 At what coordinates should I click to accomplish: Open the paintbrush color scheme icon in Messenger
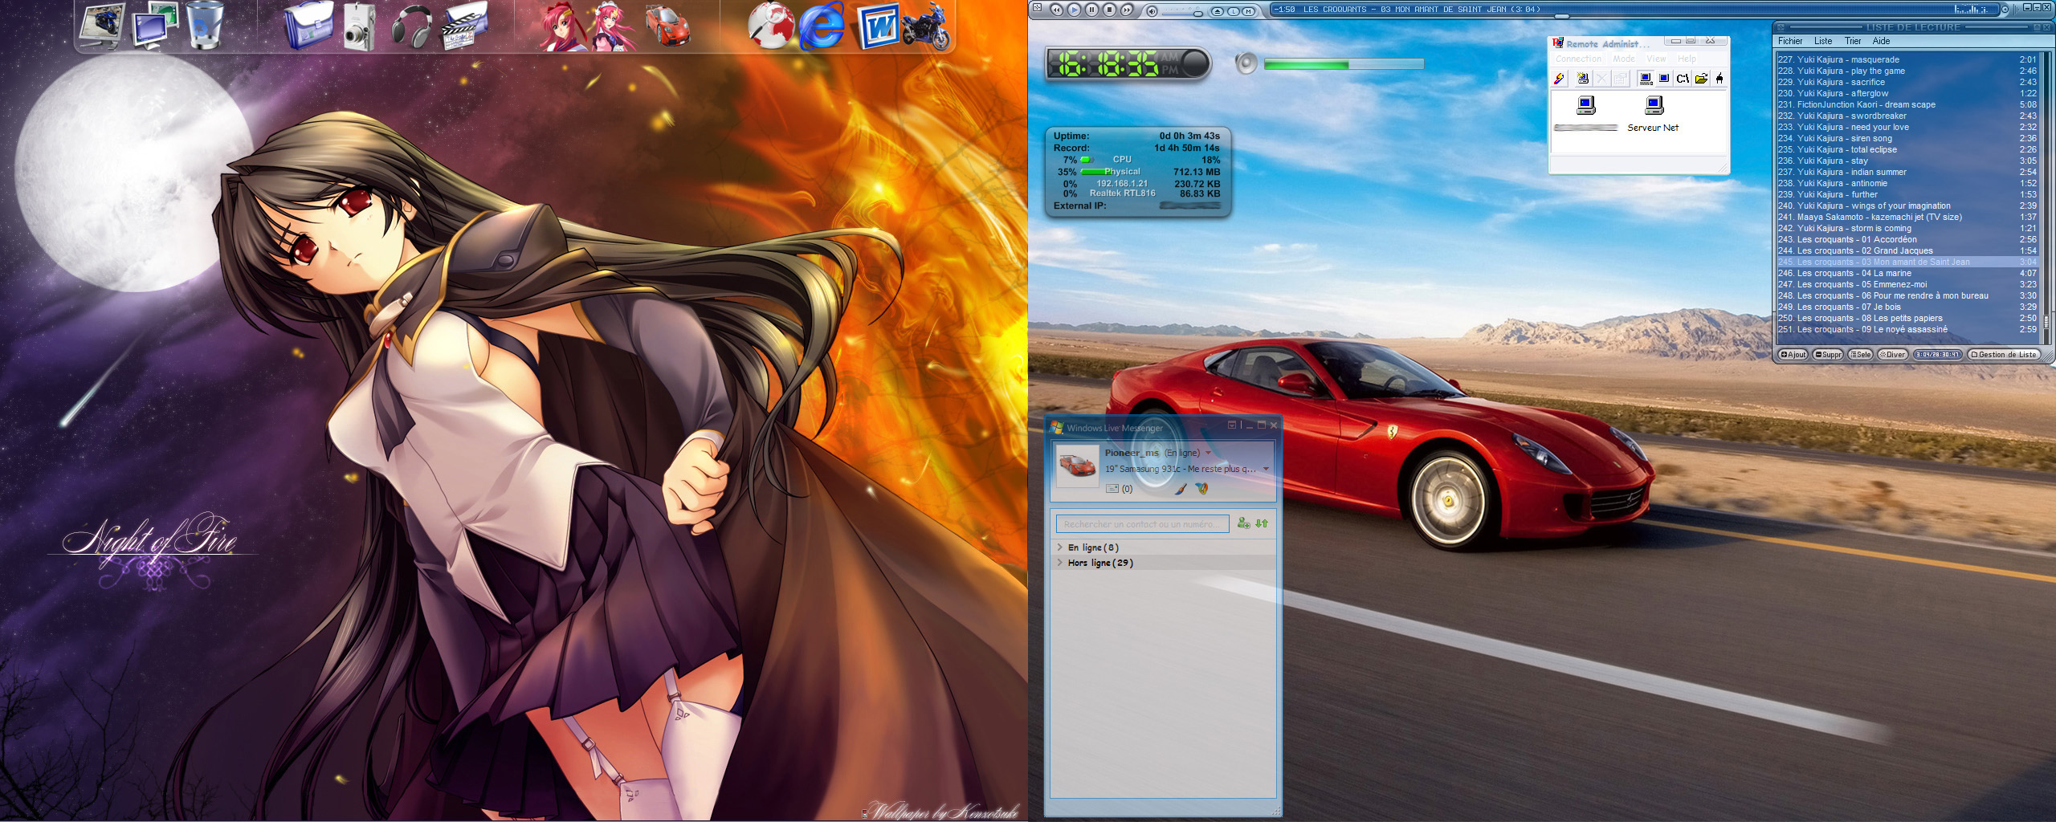(1181, 488)
